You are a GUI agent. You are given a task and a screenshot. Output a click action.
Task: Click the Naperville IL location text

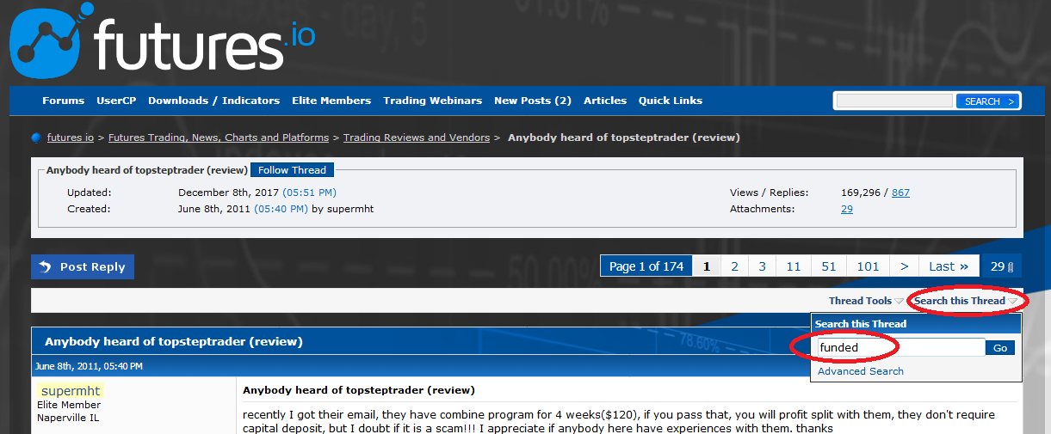69,419
